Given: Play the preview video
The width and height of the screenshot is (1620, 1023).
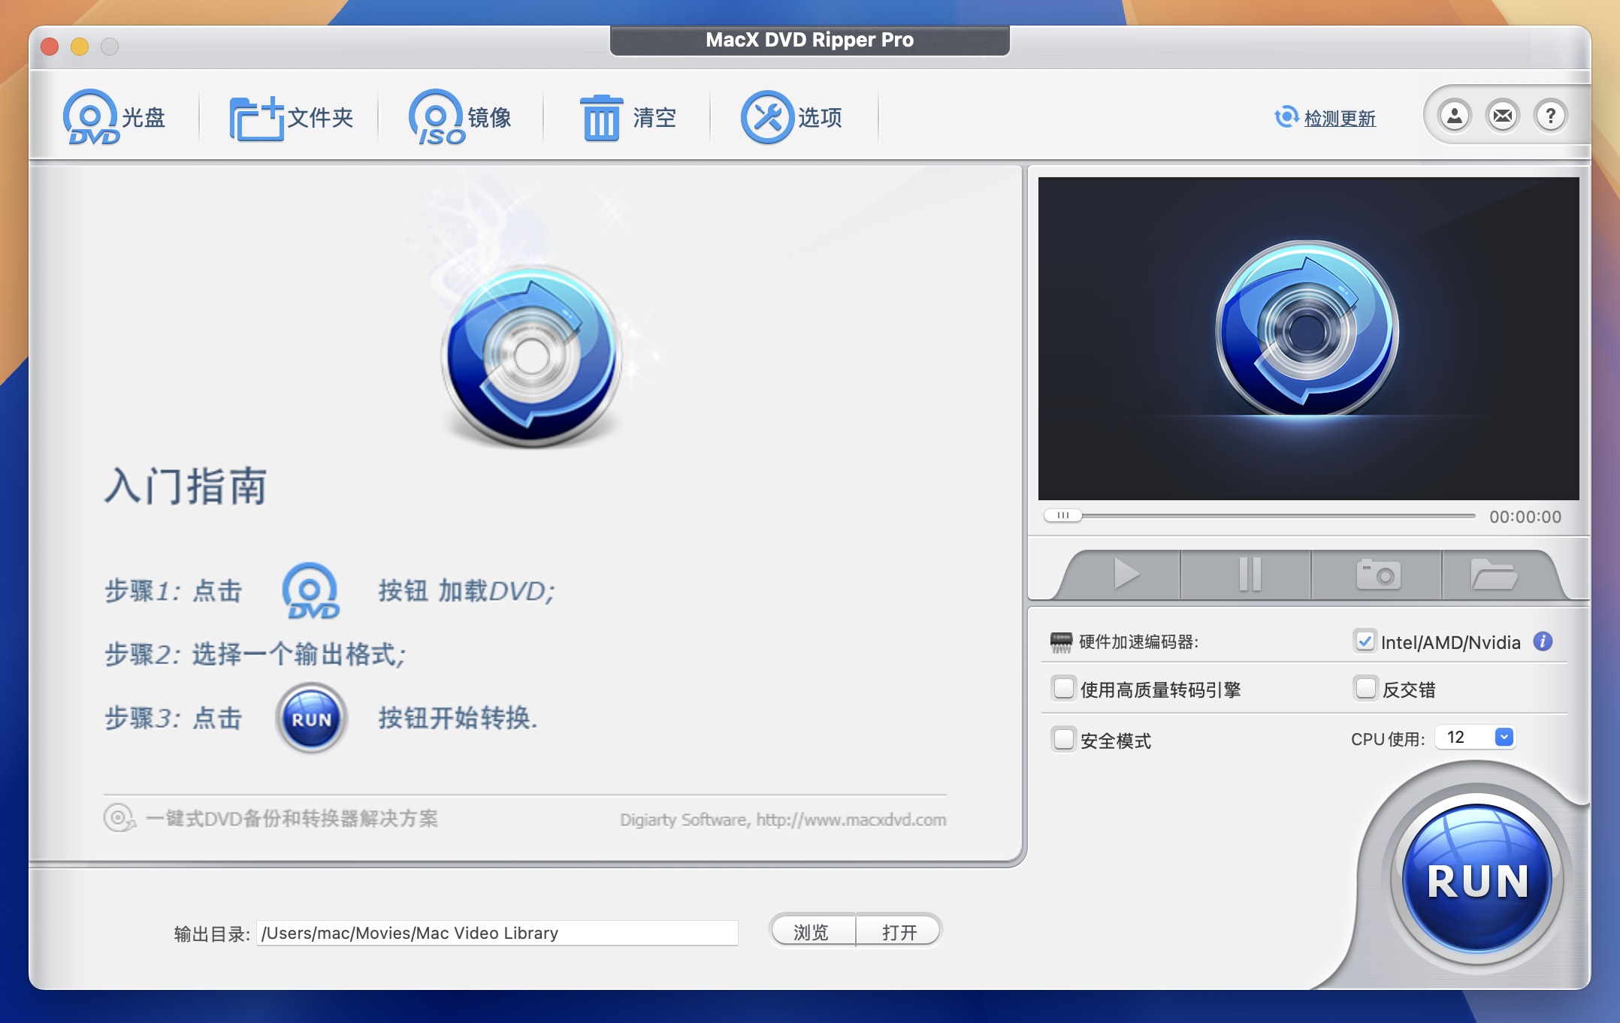Looking at the screenshot, I should tap(1125, 575).
